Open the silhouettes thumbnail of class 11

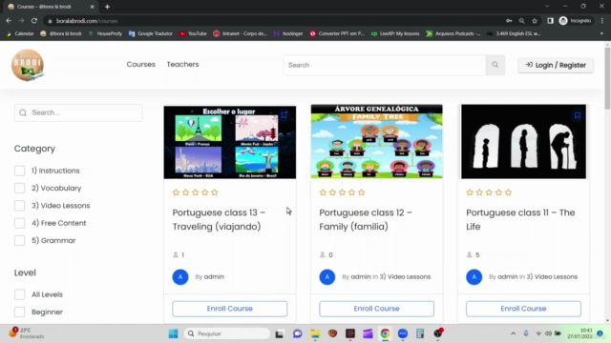[x=523, y=142]
